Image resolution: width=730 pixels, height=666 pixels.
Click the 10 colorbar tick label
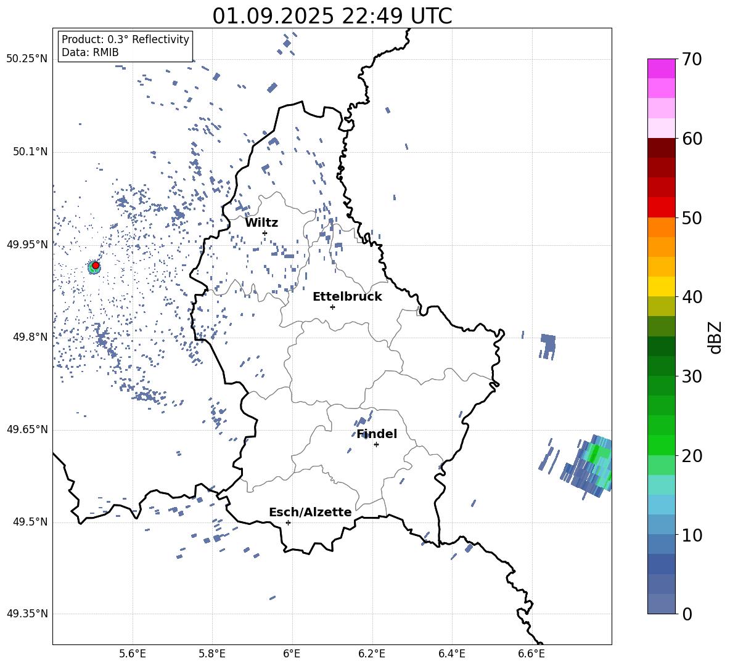click(692, 535)
